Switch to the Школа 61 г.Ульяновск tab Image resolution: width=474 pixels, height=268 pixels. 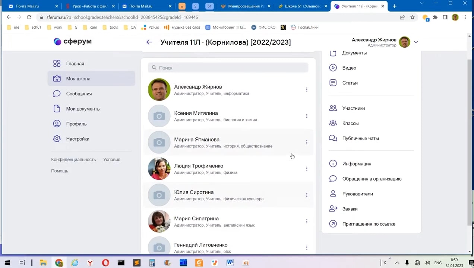(302, 6)
